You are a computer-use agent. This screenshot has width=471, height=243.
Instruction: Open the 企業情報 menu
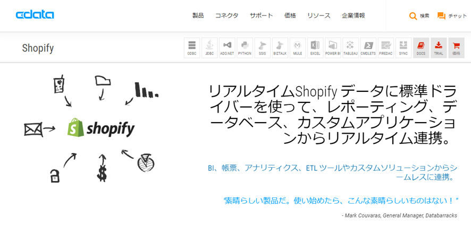(353, 15)
